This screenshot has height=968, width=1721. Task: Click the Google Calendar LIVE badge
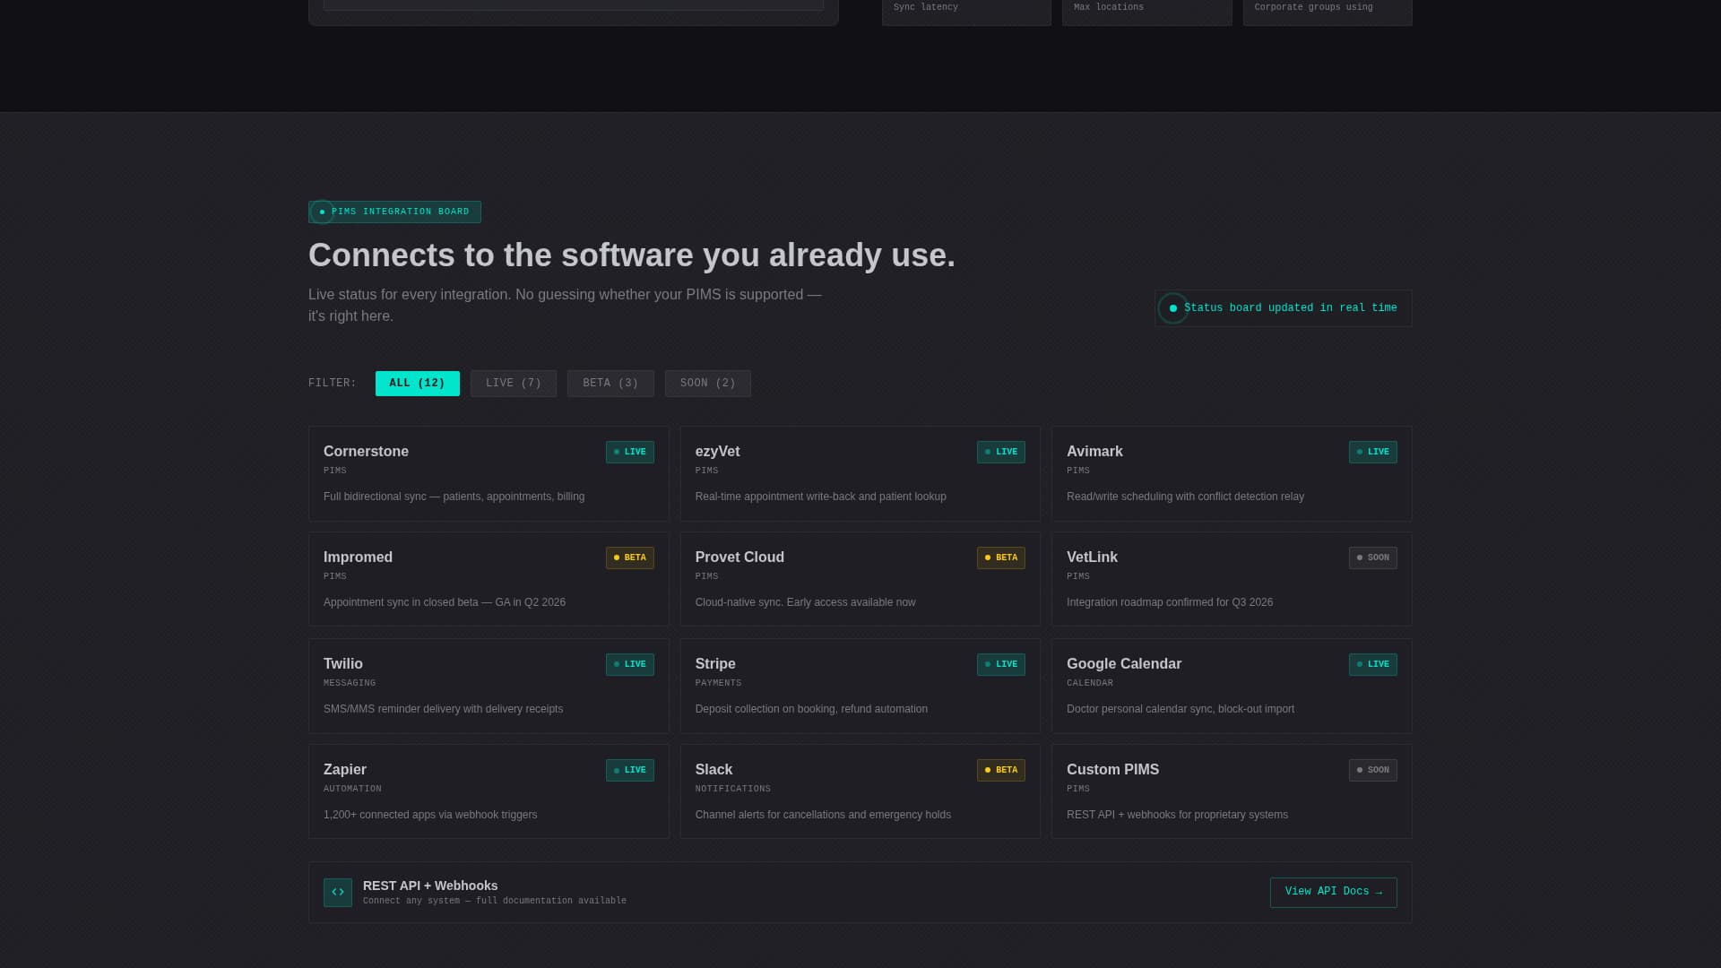pyautogui.click(x=1372, y=664)
